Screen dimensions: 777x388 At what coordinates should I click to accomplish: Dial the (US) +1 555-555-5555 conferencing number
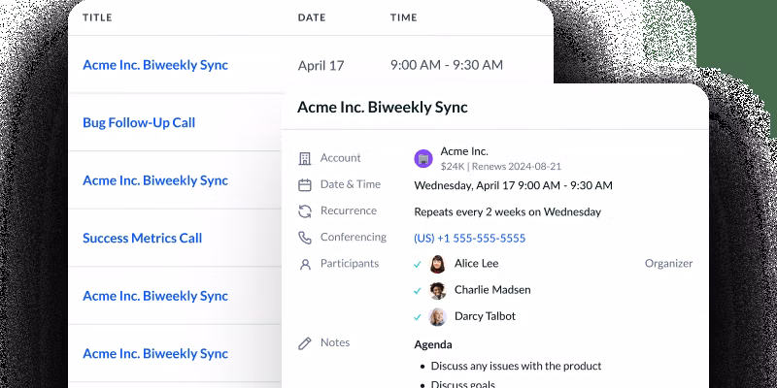click(469, 238)
